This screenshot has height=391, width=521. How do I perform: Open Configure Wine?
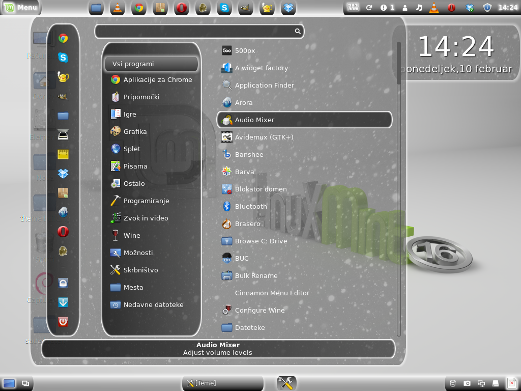tap(304, 310)
